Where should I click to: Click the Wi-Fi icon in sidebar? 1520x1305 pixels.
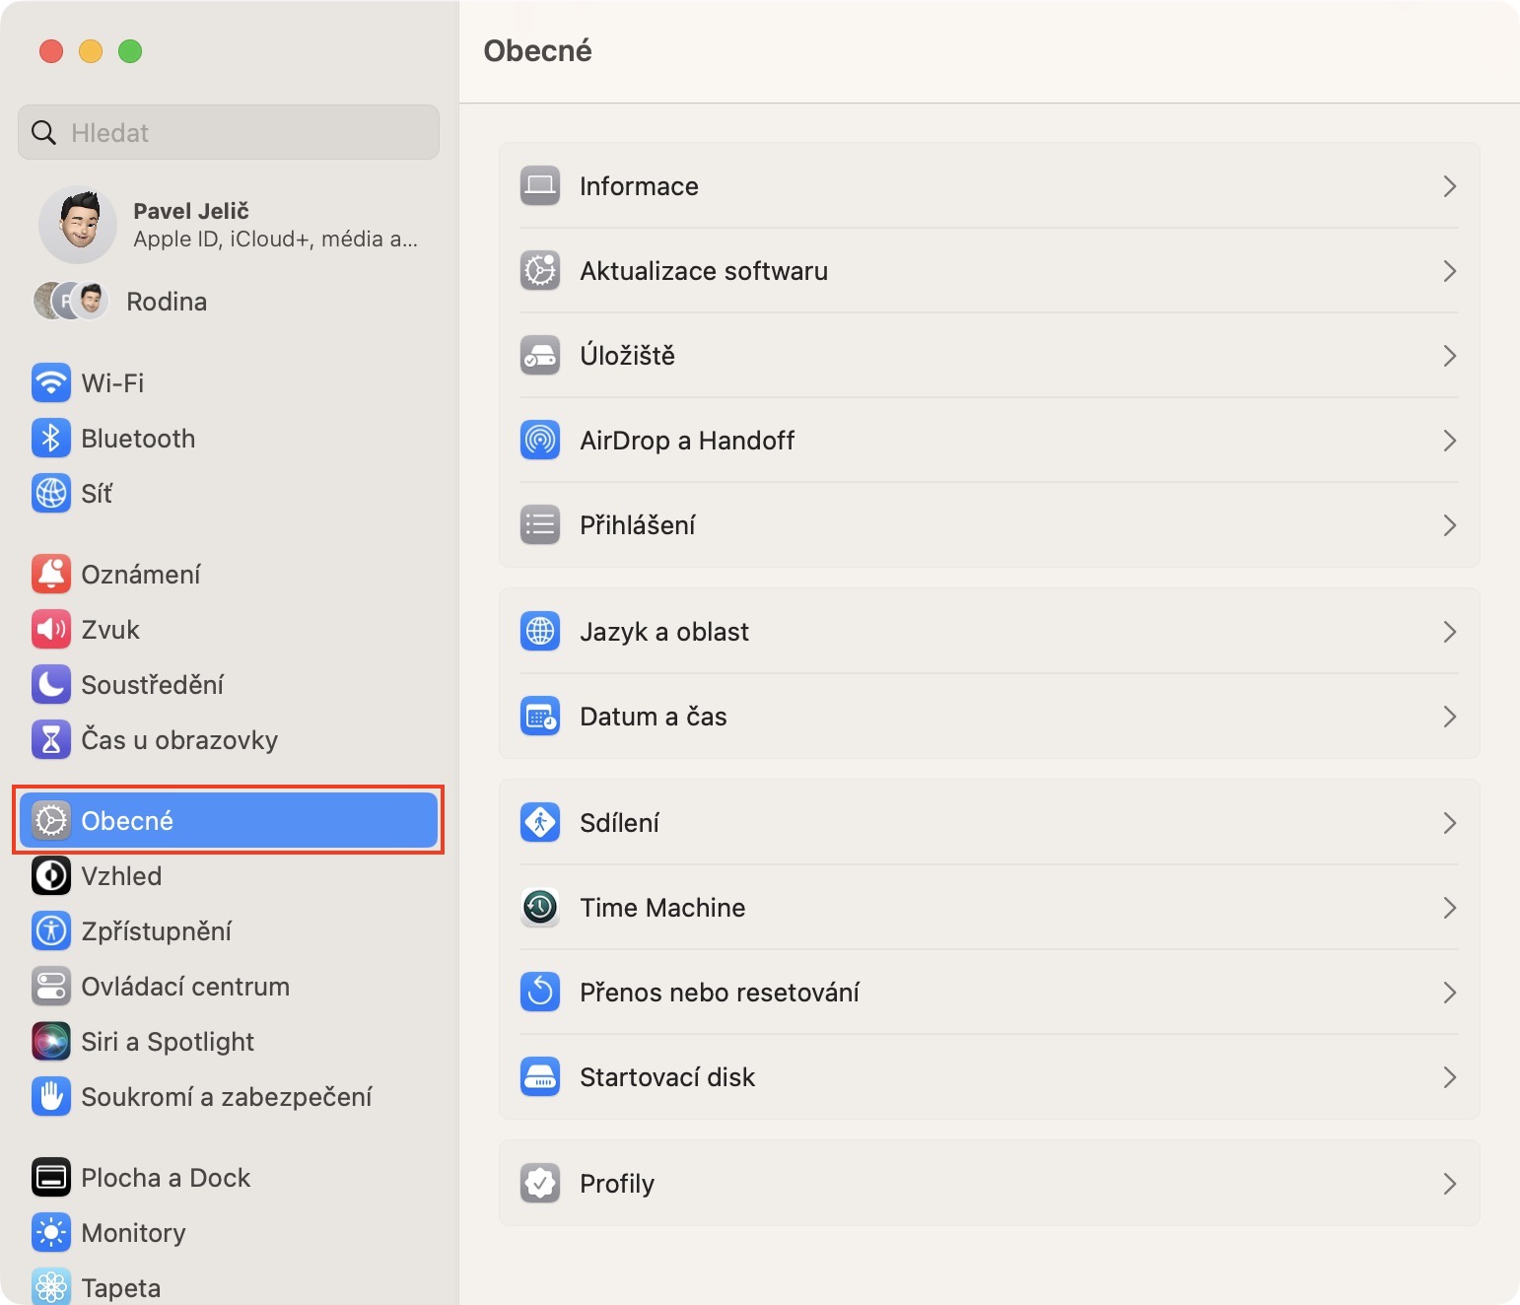(51, 383)
